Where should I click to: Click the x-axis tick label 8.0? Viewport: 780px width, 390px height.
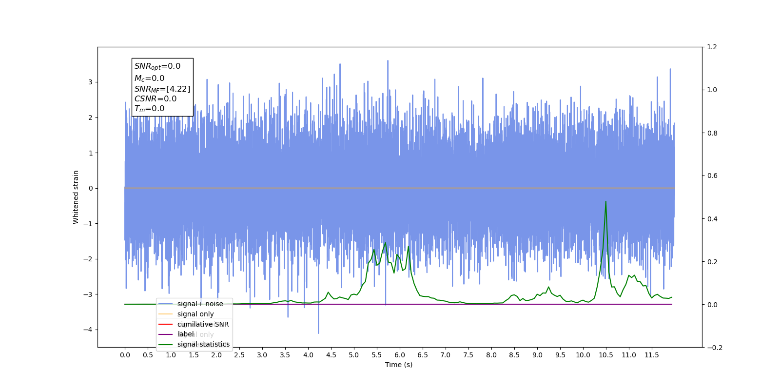click(x=491, y=355)
